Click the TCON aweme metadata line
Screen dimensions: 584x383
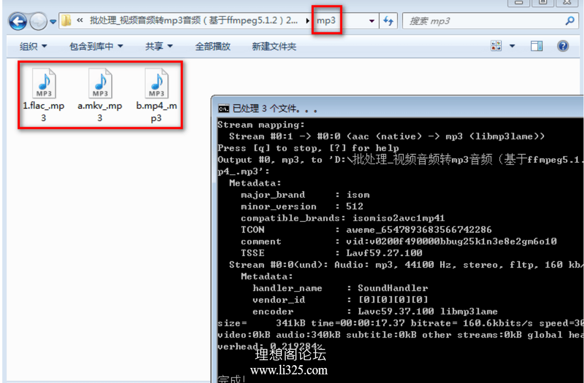(x=366, y=229)
